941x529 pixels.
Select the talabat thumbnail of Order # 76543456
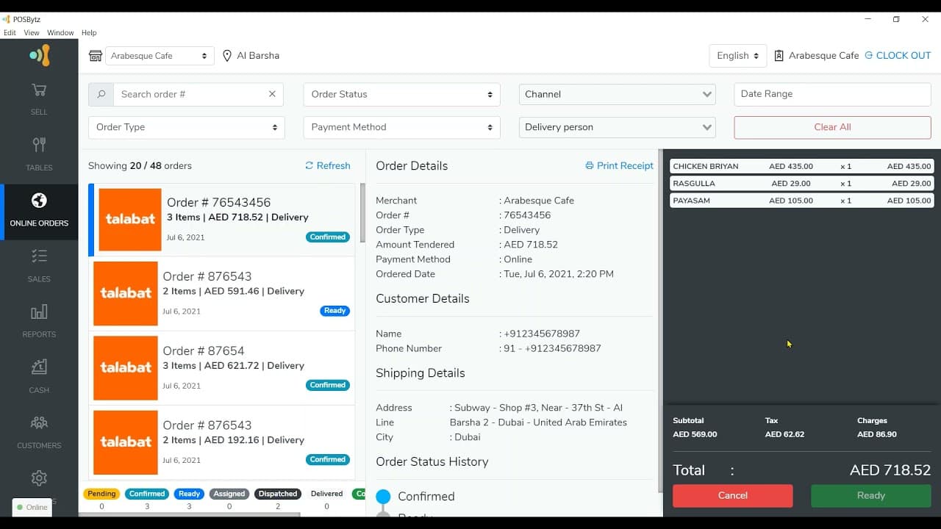tap(130, 220)
